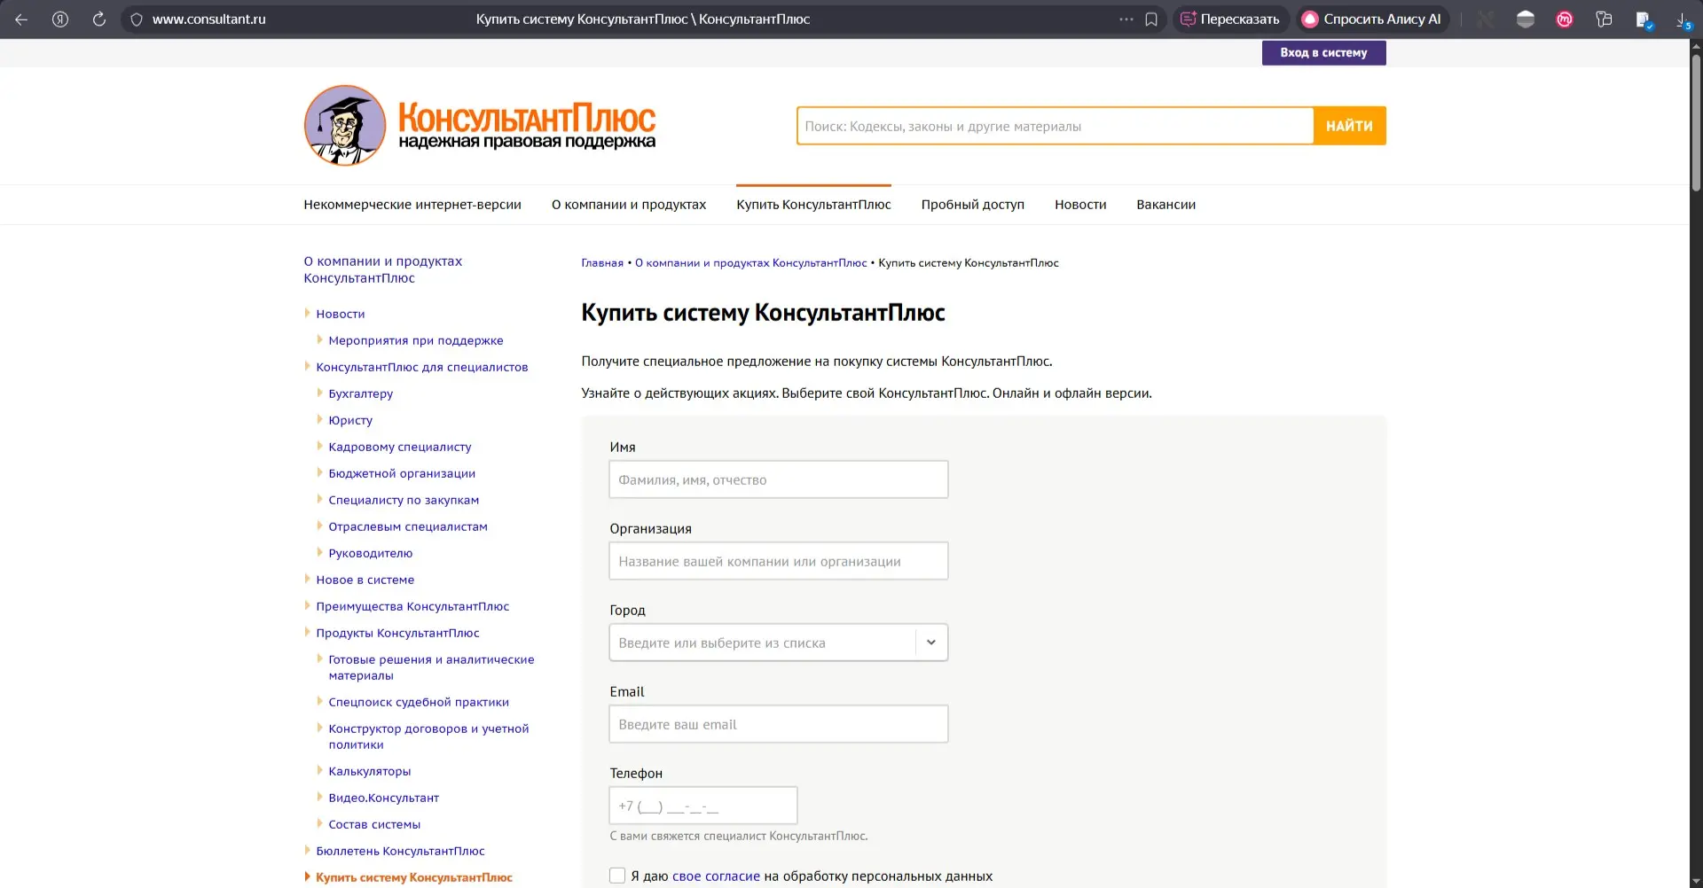This screenshot has width=1703, height=888.
Task: Open sidebar Новости item
Action: (x=341, y=314)
